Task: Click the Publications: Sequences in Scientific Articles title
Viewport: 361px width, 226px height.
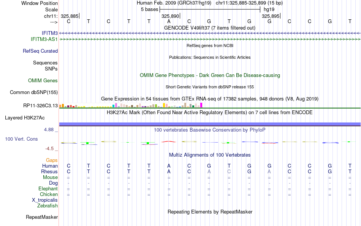Action: 210,57
